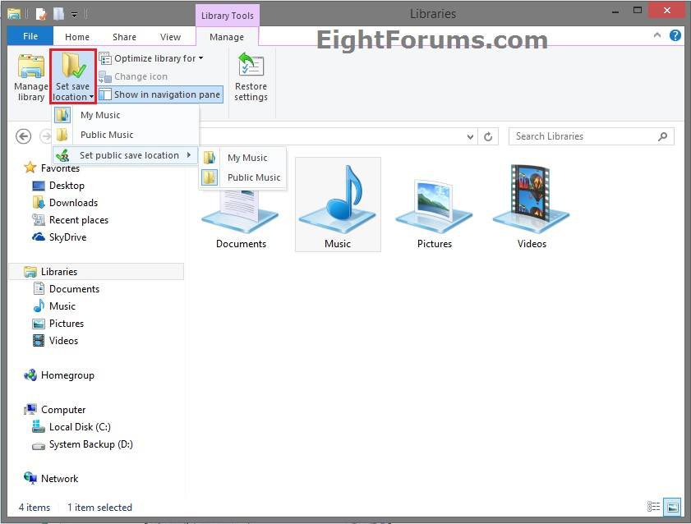Screen dimensions: 691x524
Task: Open the Videos library icon
Action: tap(532, 205)
